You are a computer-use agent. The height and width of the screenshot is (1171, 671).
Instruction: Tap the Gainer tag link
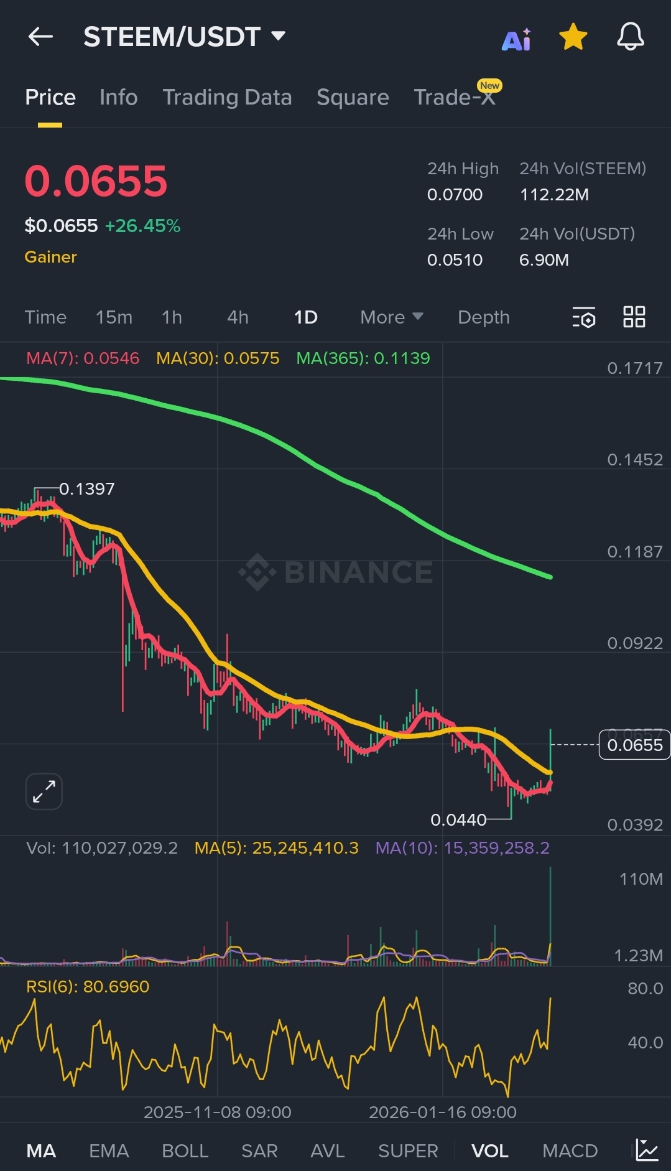(50, 257)
